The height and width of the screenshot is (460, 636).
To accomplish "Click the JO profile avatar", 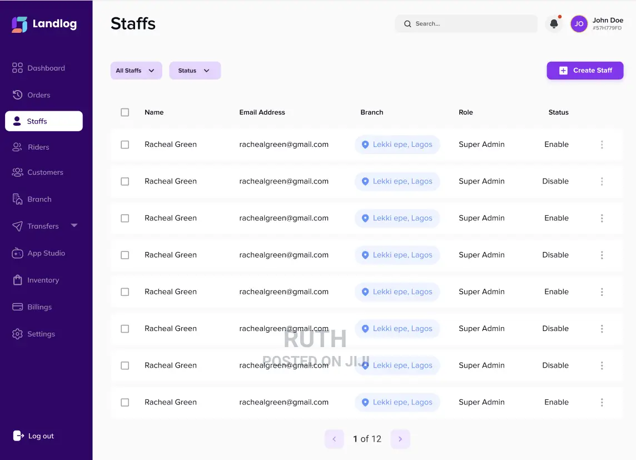I will pyautogui.click(x=579, y=24).
